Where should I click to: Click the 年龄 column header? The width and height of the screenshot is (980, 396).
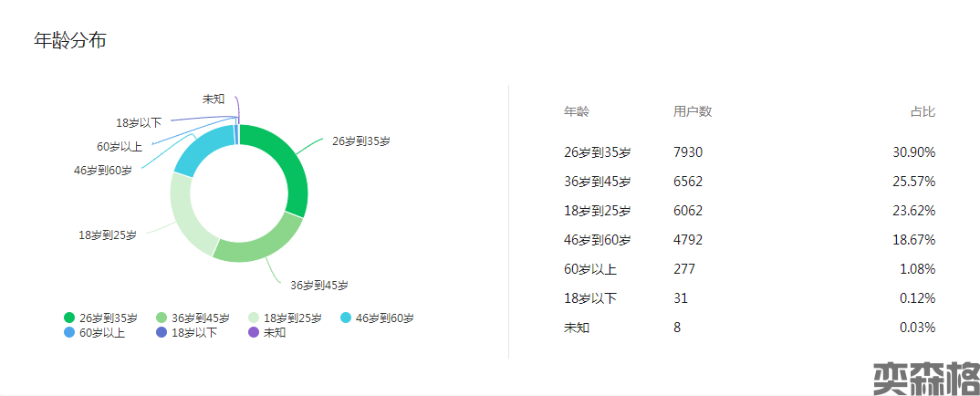(x=577, y=111)
